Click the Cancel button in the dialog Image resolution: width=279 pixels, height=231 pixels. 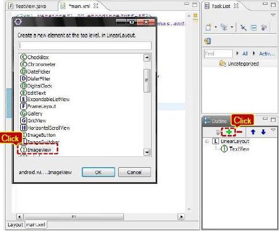(134, 172)
